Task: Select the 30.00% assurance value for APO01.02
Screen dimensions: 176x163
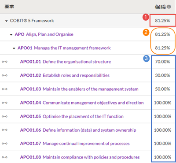Action: (x=162, y=75)
